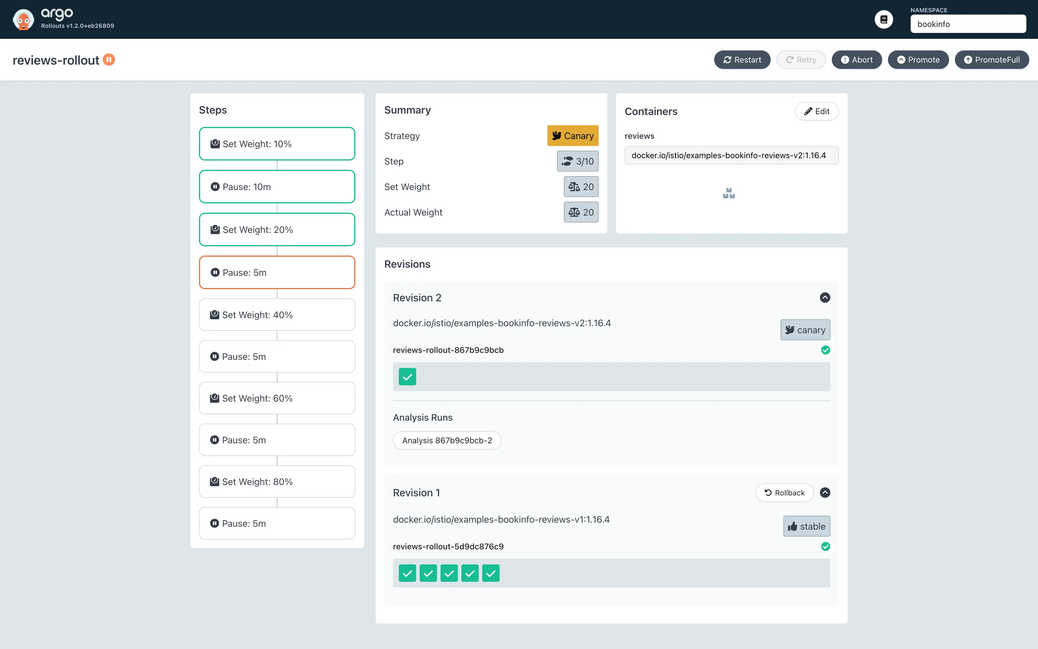The image size is (1038, 649).
Task: Abort the rollout
Action: 857,60
